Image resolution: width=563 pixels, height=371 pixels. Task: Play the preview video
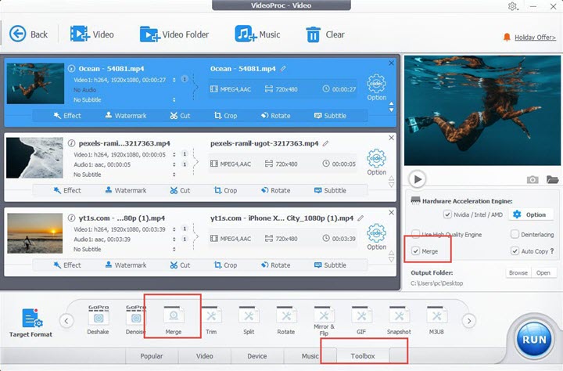[x=418, y=179]
